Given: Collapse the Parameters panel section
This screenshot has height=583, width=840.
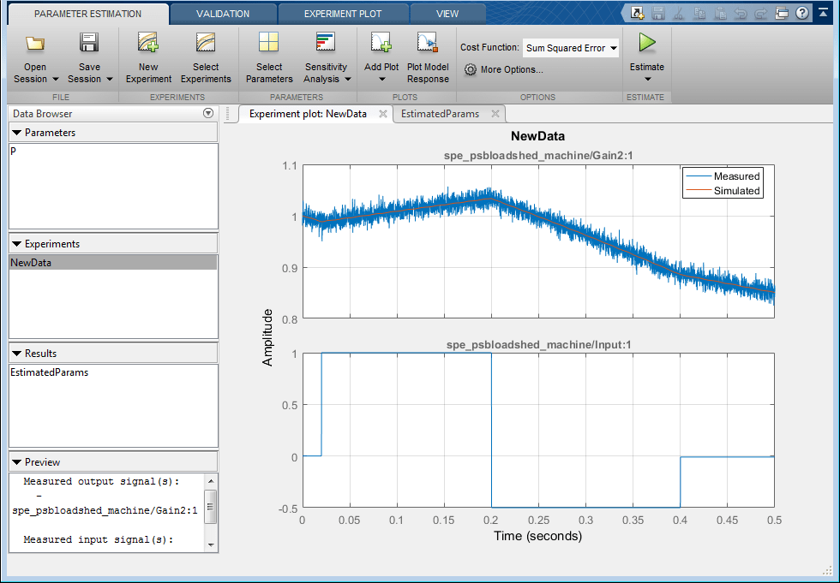Looking at the screenshot, I should 16,133.
